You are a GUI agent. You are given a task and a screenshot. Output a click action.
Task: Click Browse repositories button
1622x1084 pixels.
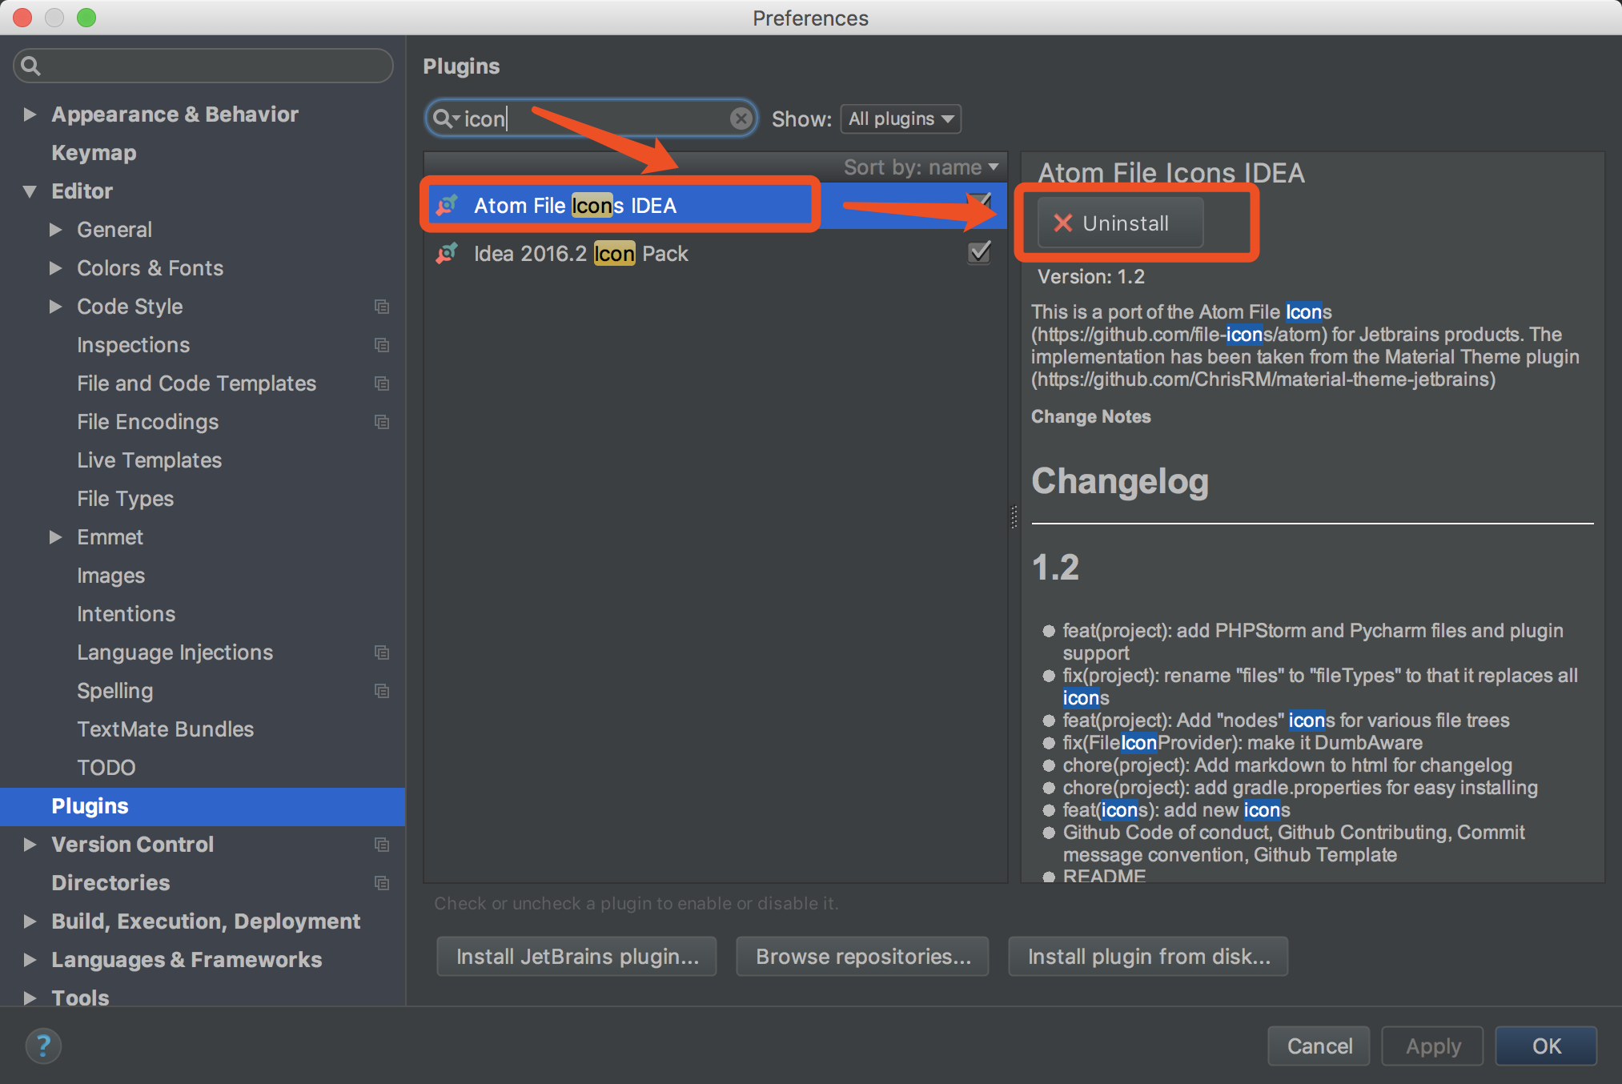coord(862,956)
